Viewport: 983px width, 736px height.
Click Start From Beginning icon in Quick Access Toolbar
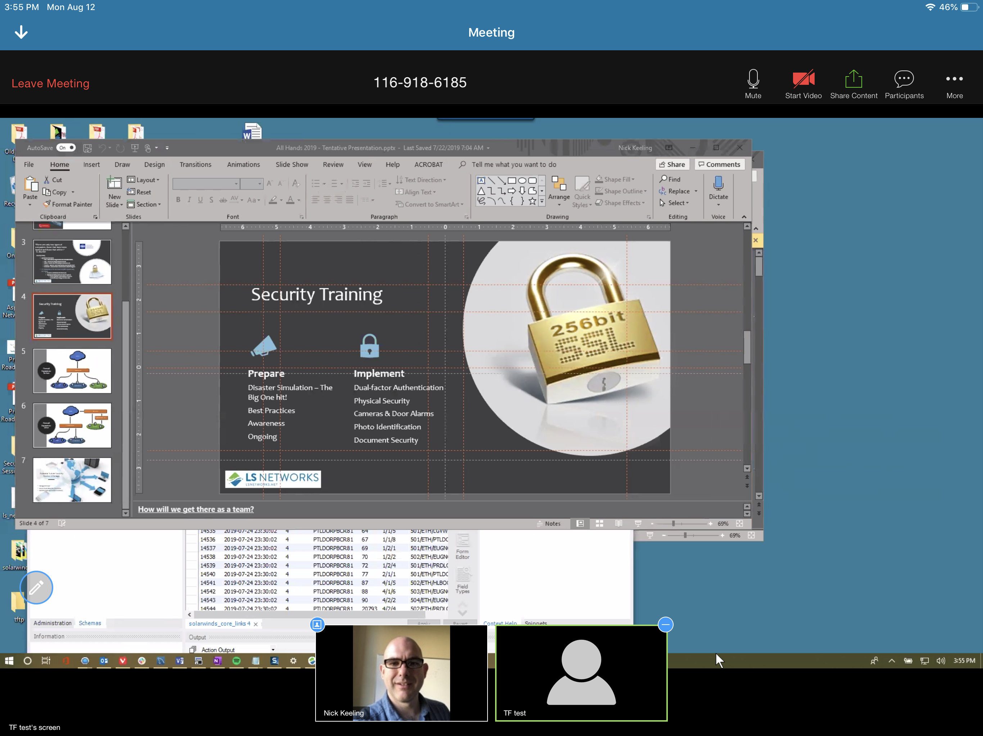point(135,148)
